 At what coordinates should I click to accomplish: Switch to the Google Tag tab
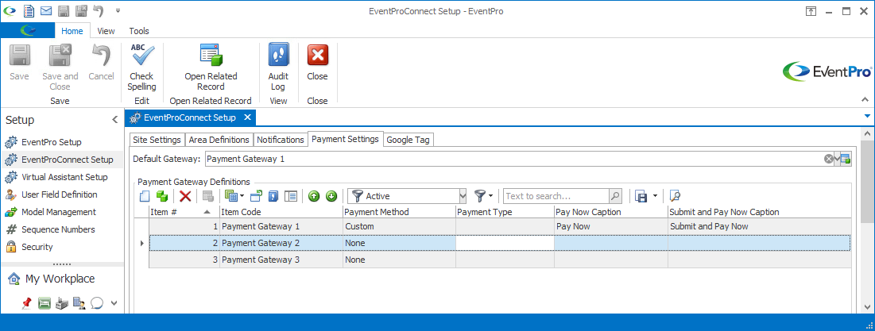[408, 140]
